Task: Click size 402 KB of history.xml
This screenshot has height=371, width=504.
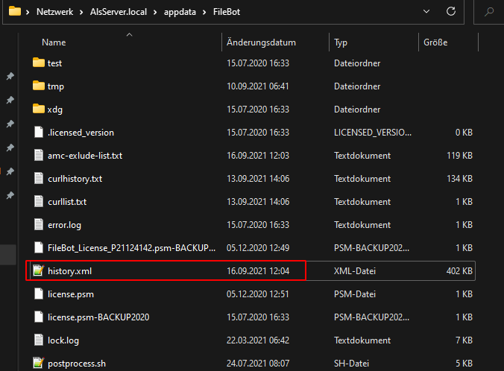Action: (459, 271)
